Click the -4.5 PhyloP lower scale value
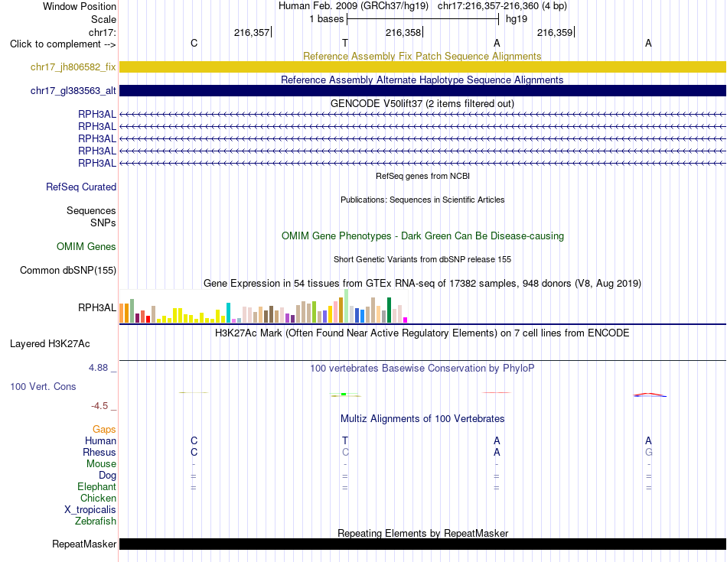 tap(99, 406)
